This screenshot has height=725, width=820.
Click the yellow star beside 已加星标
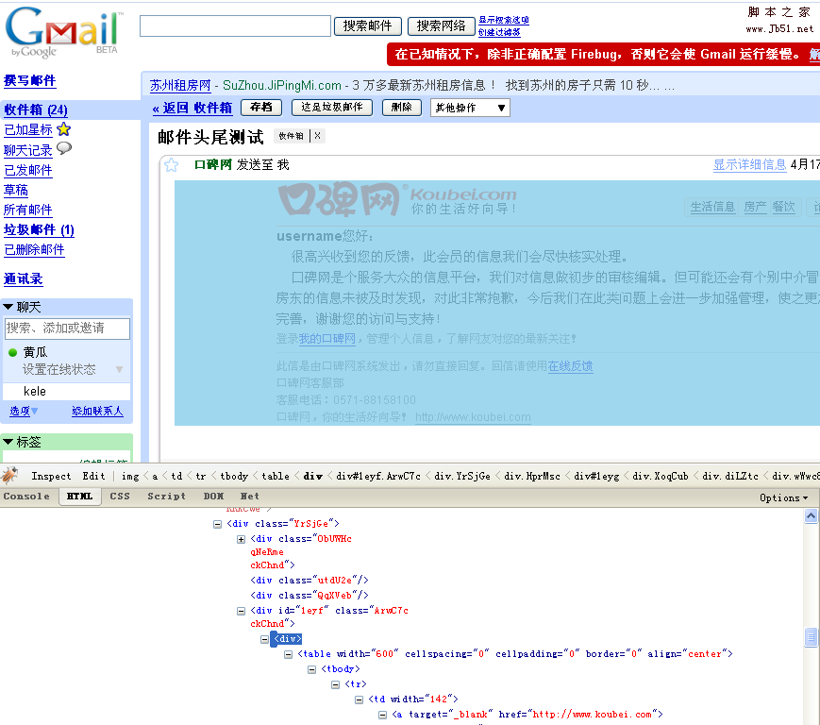pos(63,129)
